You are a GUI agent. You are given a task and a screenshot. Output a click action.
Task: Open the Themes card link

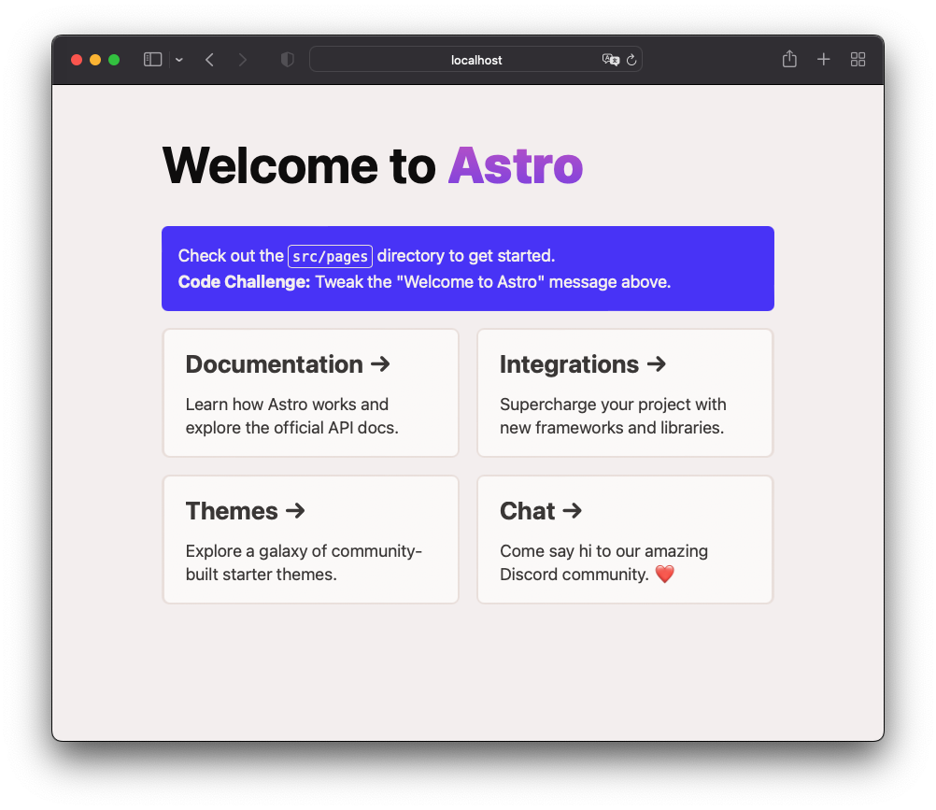[310, 540]
